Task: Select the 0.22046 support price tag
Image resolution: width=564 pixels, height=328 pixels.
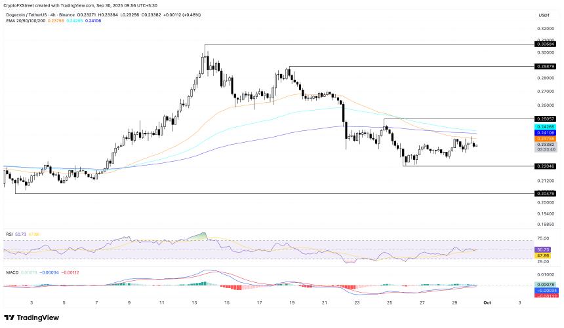Action: (545, 166)
